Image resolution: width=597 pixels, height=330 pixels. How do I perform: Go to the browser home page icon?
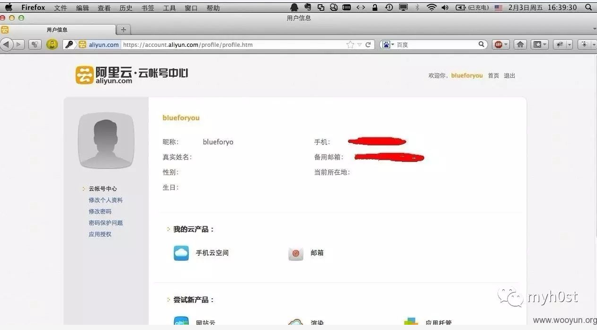click(520, 45)
